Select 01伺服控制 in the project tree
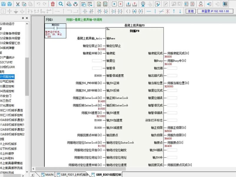The width and height of the screenshot is (236, 177). pos(7,77)
